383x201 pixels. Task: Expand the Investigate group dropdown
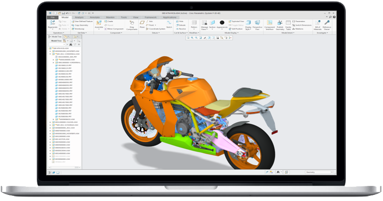click(x=322, y=33)
